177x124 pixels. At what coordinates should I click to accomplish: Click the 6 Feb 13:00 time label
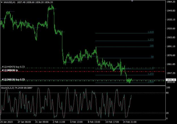pyautogui.click(x=76, y=122)
